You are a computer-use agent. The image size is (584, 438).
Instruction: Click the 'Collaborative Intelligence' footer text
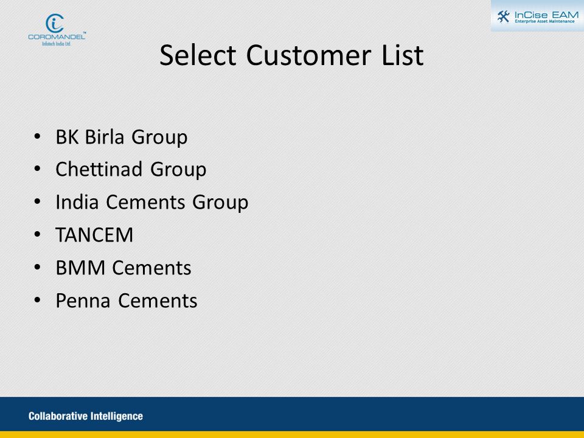point(86,416)
